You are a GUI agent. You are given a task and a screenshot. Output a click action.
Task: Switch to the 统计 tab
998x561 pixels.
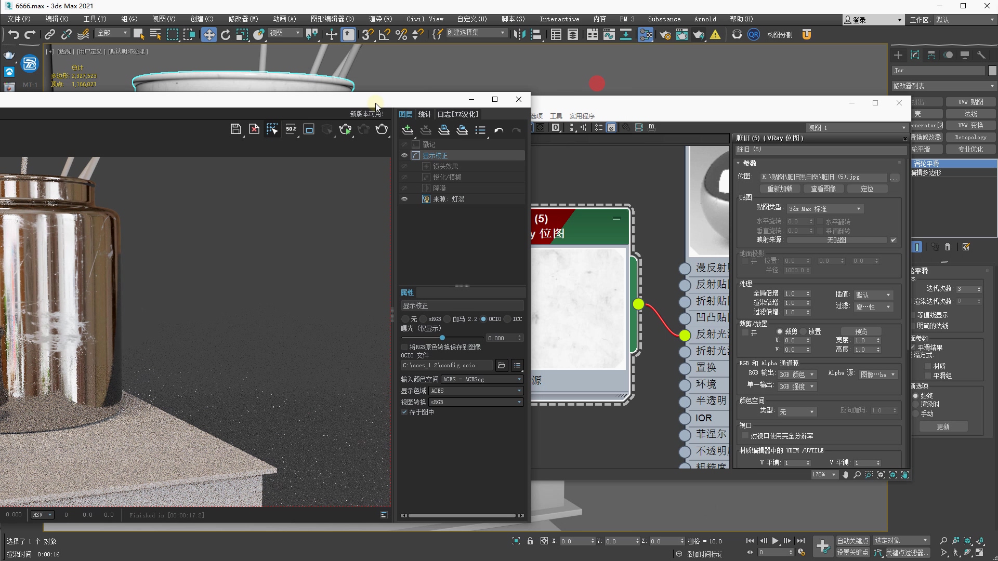tap(425, 114)
